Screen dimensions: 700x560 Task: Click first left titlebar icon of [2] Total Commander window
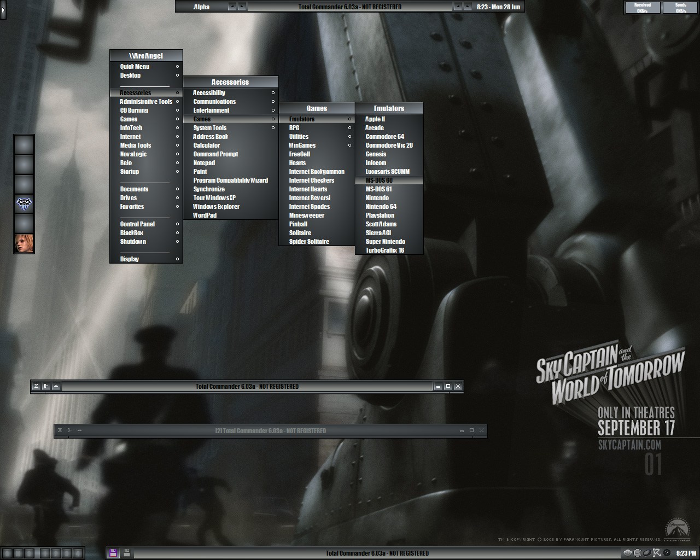(60, 430)
